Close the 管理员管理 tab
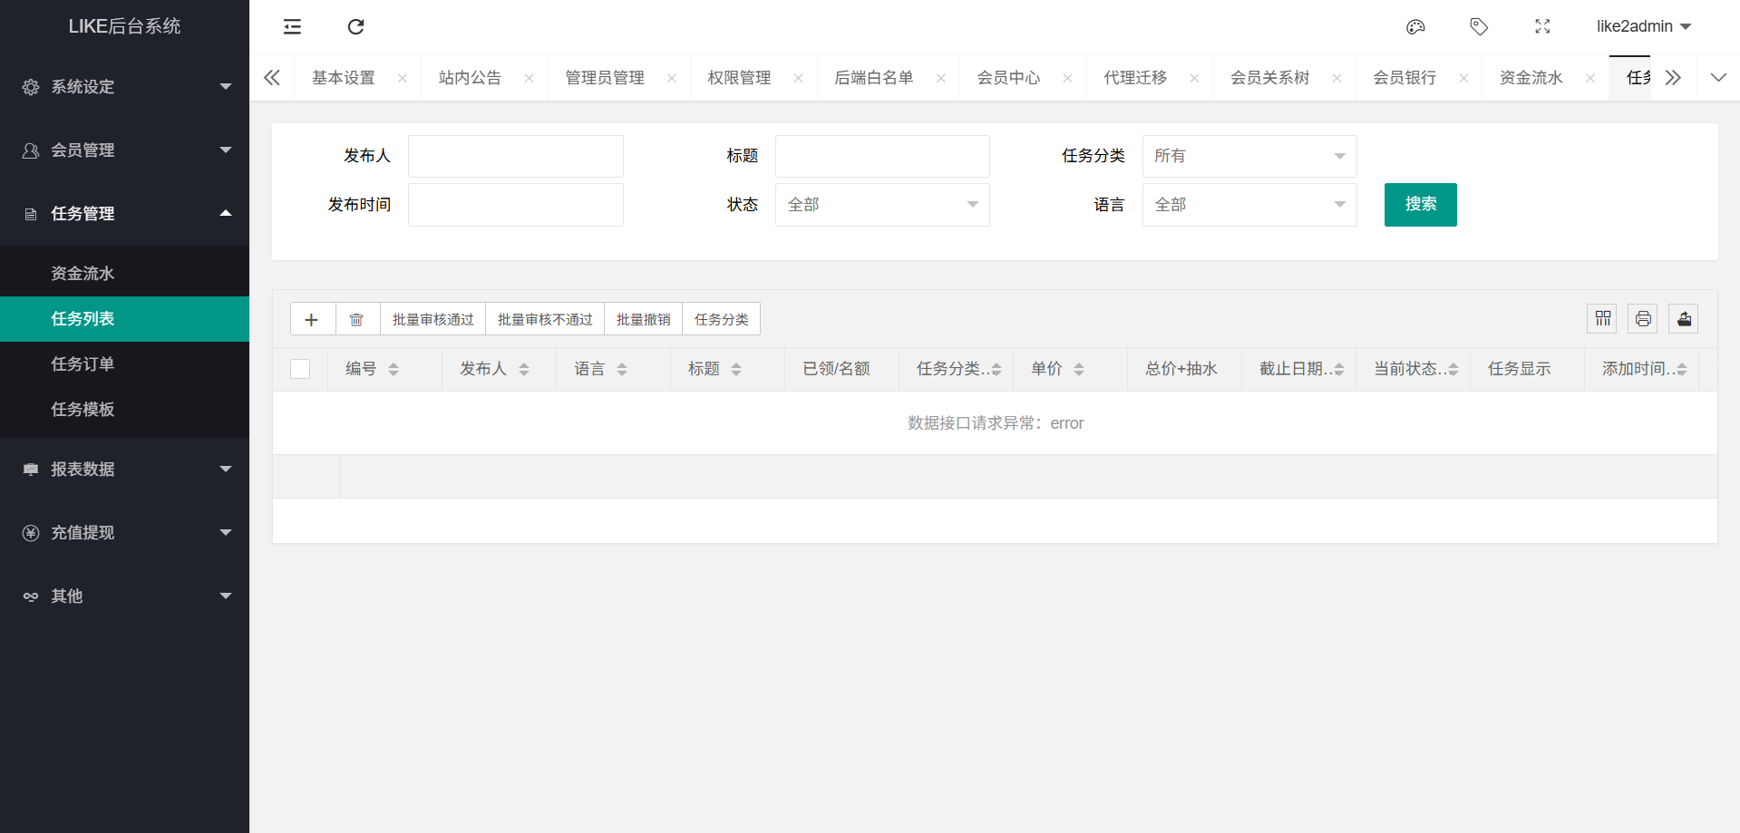This screenshot has height=833, width=1740. [672, 78]
